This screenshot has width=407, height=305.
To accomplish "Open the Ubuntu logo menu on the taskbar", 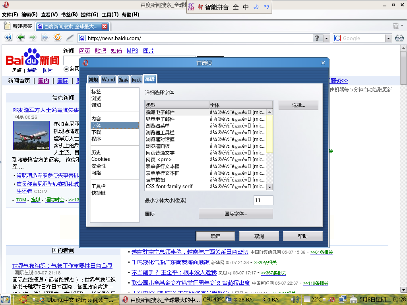I will [x=23, y=299].
